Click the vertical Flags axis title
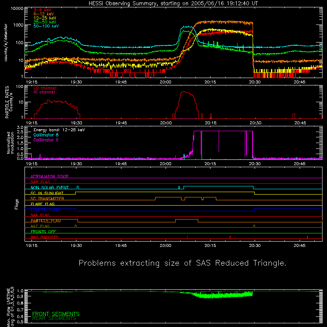 16,204
